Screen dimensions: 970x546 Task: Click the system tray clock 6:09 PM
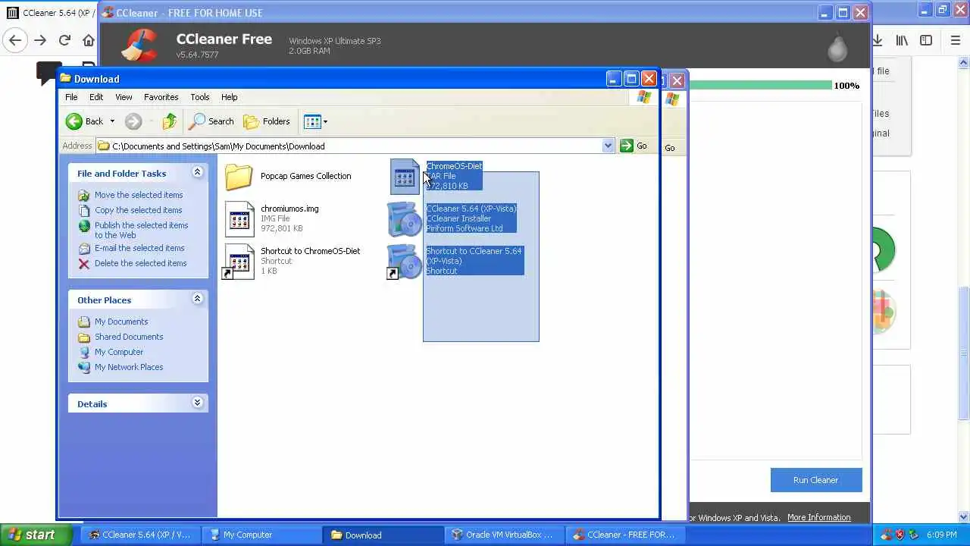pyautogui.click(x=941, y=535)
